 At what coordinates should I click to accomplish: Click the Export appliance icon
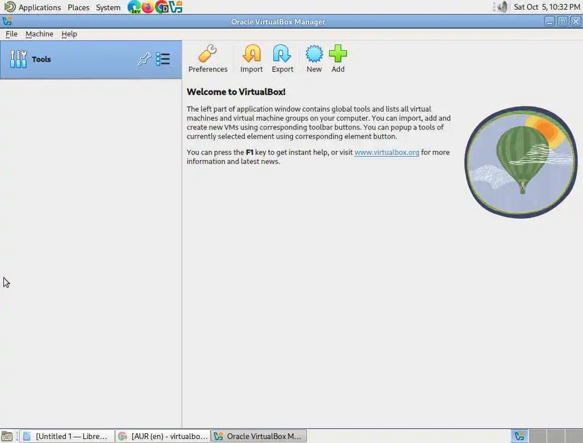[x=282, y=59]
